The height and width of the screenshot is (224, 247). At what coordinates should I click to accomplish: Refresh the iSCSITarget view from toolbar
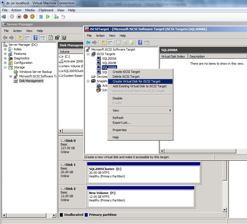coord(125,42)
